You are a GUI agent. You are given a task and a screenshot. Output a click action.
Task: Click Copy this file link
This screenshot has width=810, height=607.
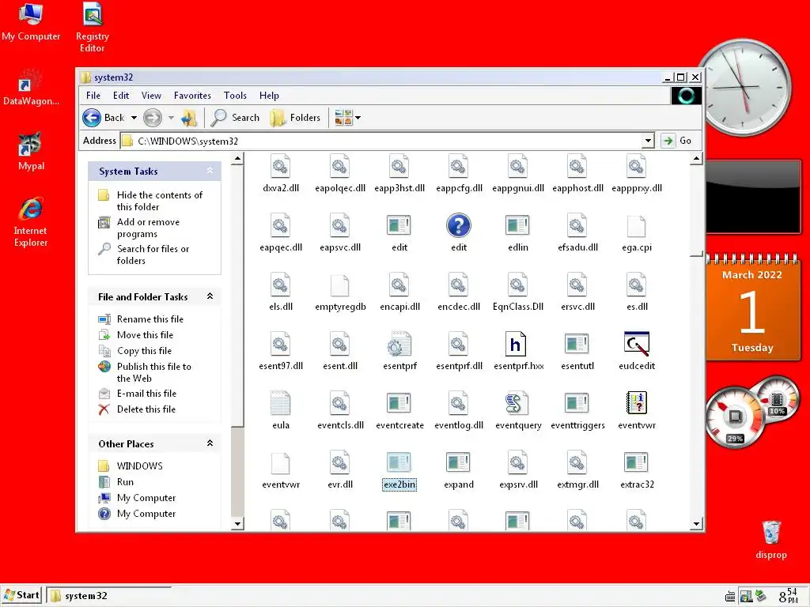[144, 350]
